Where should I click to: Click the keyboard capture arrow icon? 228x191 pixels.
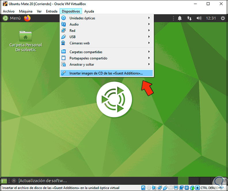coord(197,188)
